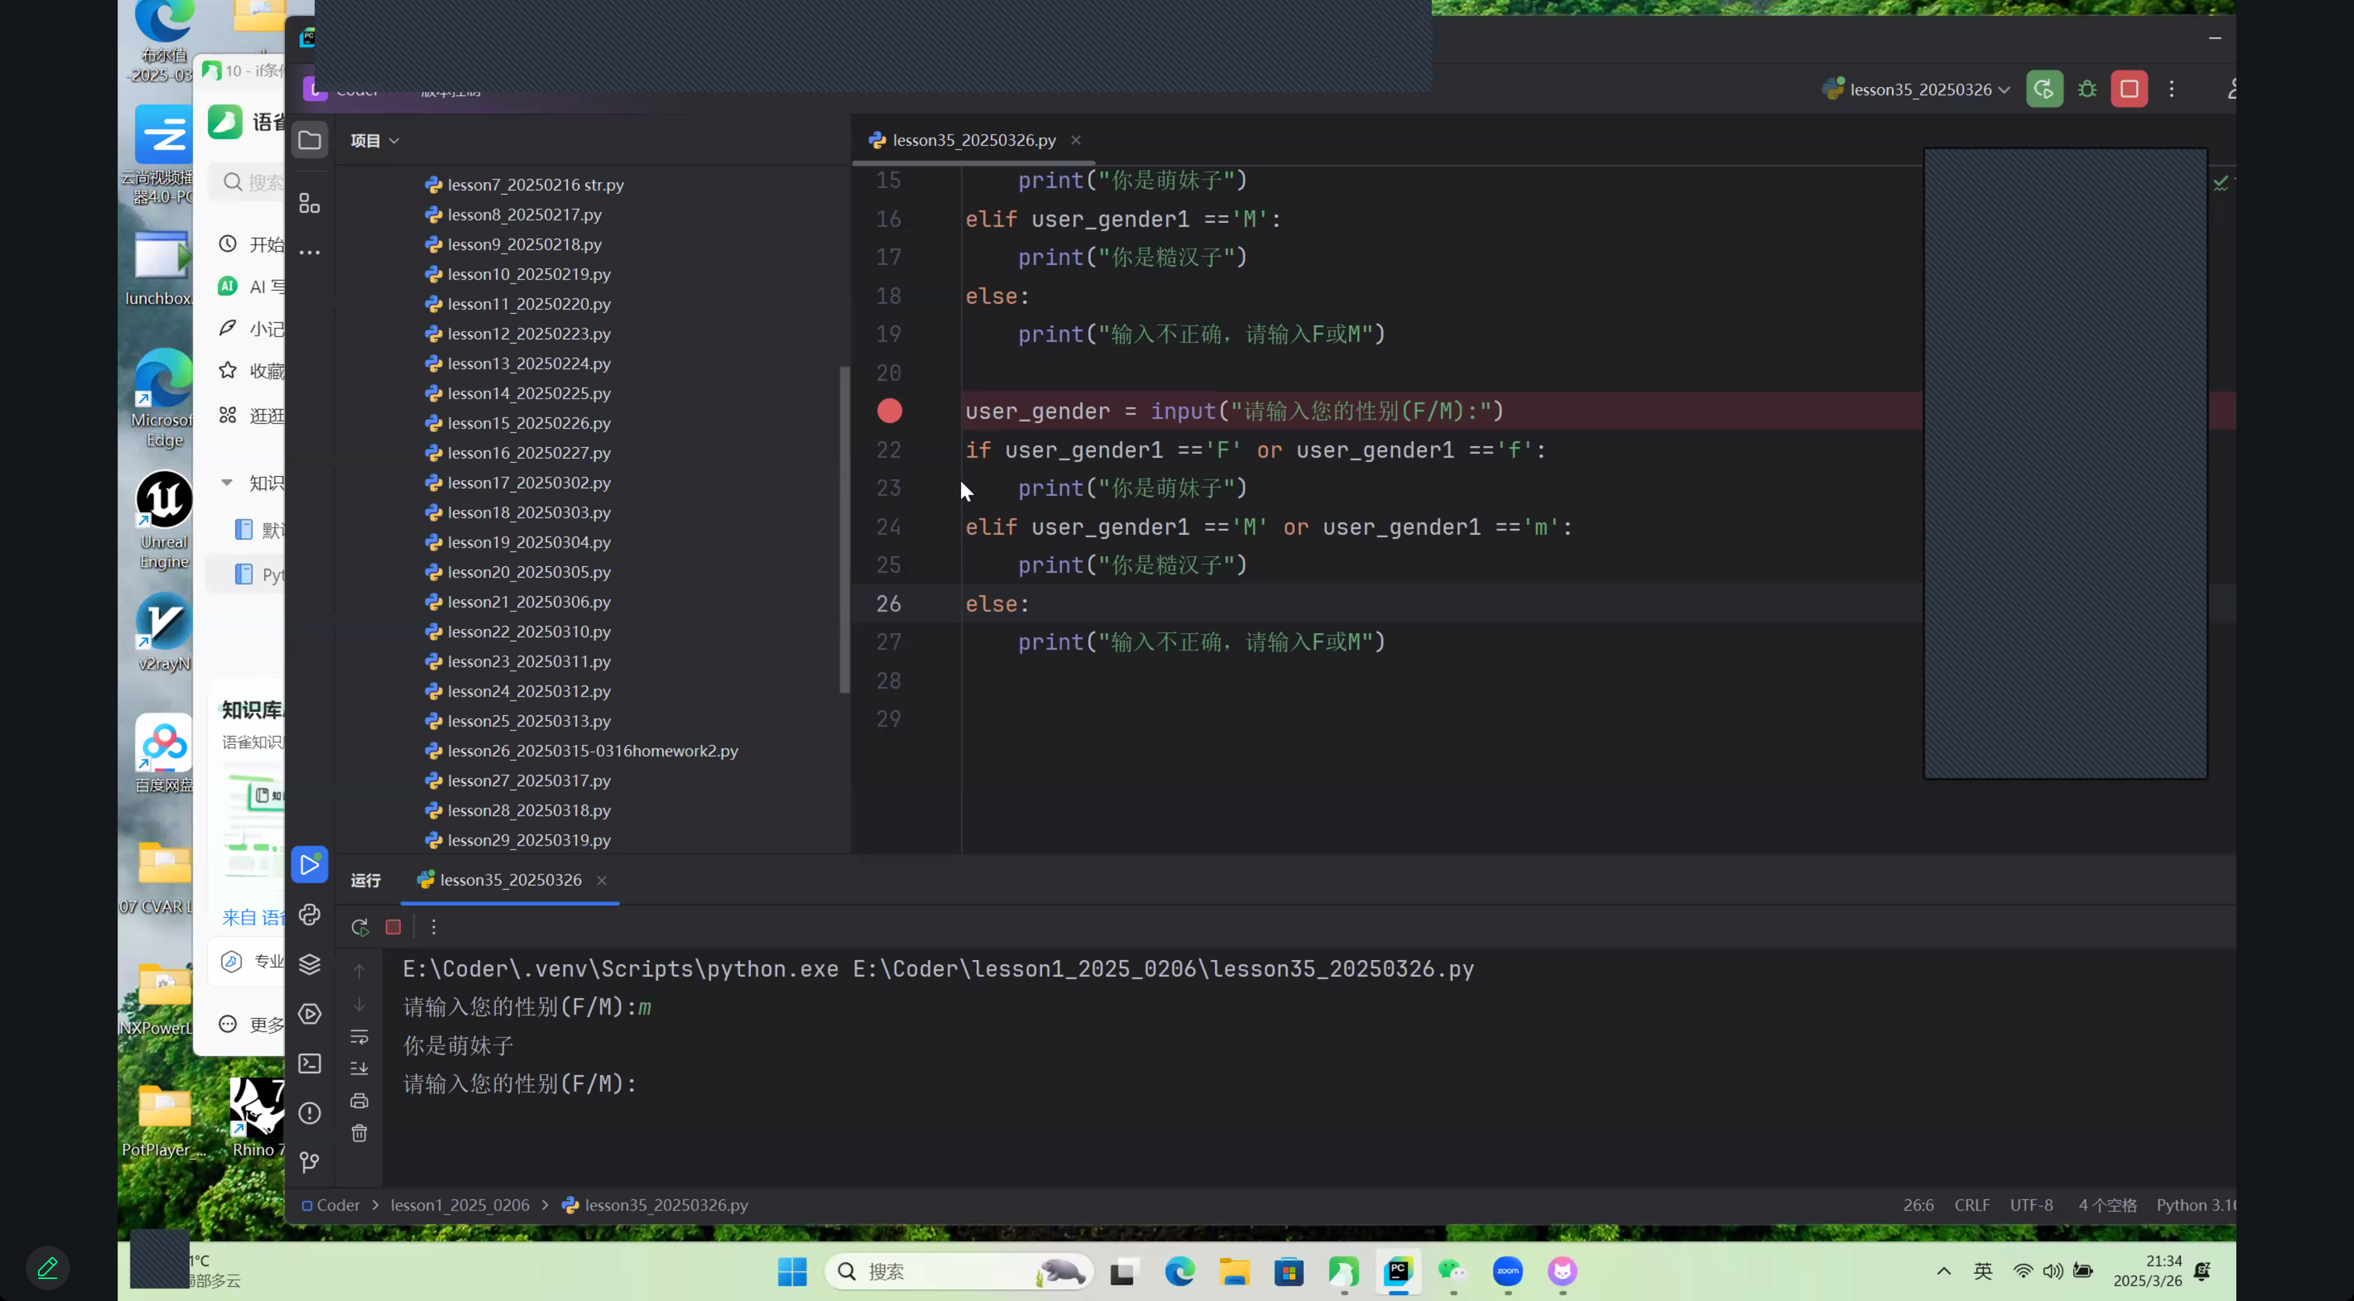Click the print icon in console
Screen dimensions: 2354x1301
[x=359, y=1101]
